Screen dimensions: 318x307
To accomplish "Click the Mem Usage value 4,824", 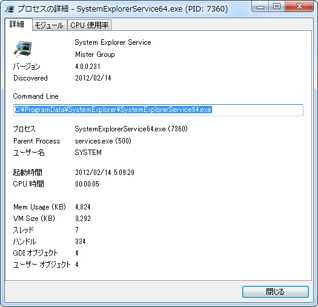I will point(83,207).
